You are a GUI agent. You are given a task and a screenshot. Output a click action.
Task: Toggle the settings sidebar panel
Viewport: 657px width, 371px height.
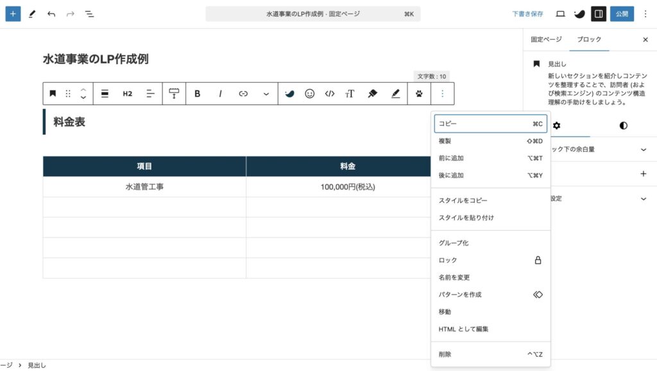click(x=599, y=14)
